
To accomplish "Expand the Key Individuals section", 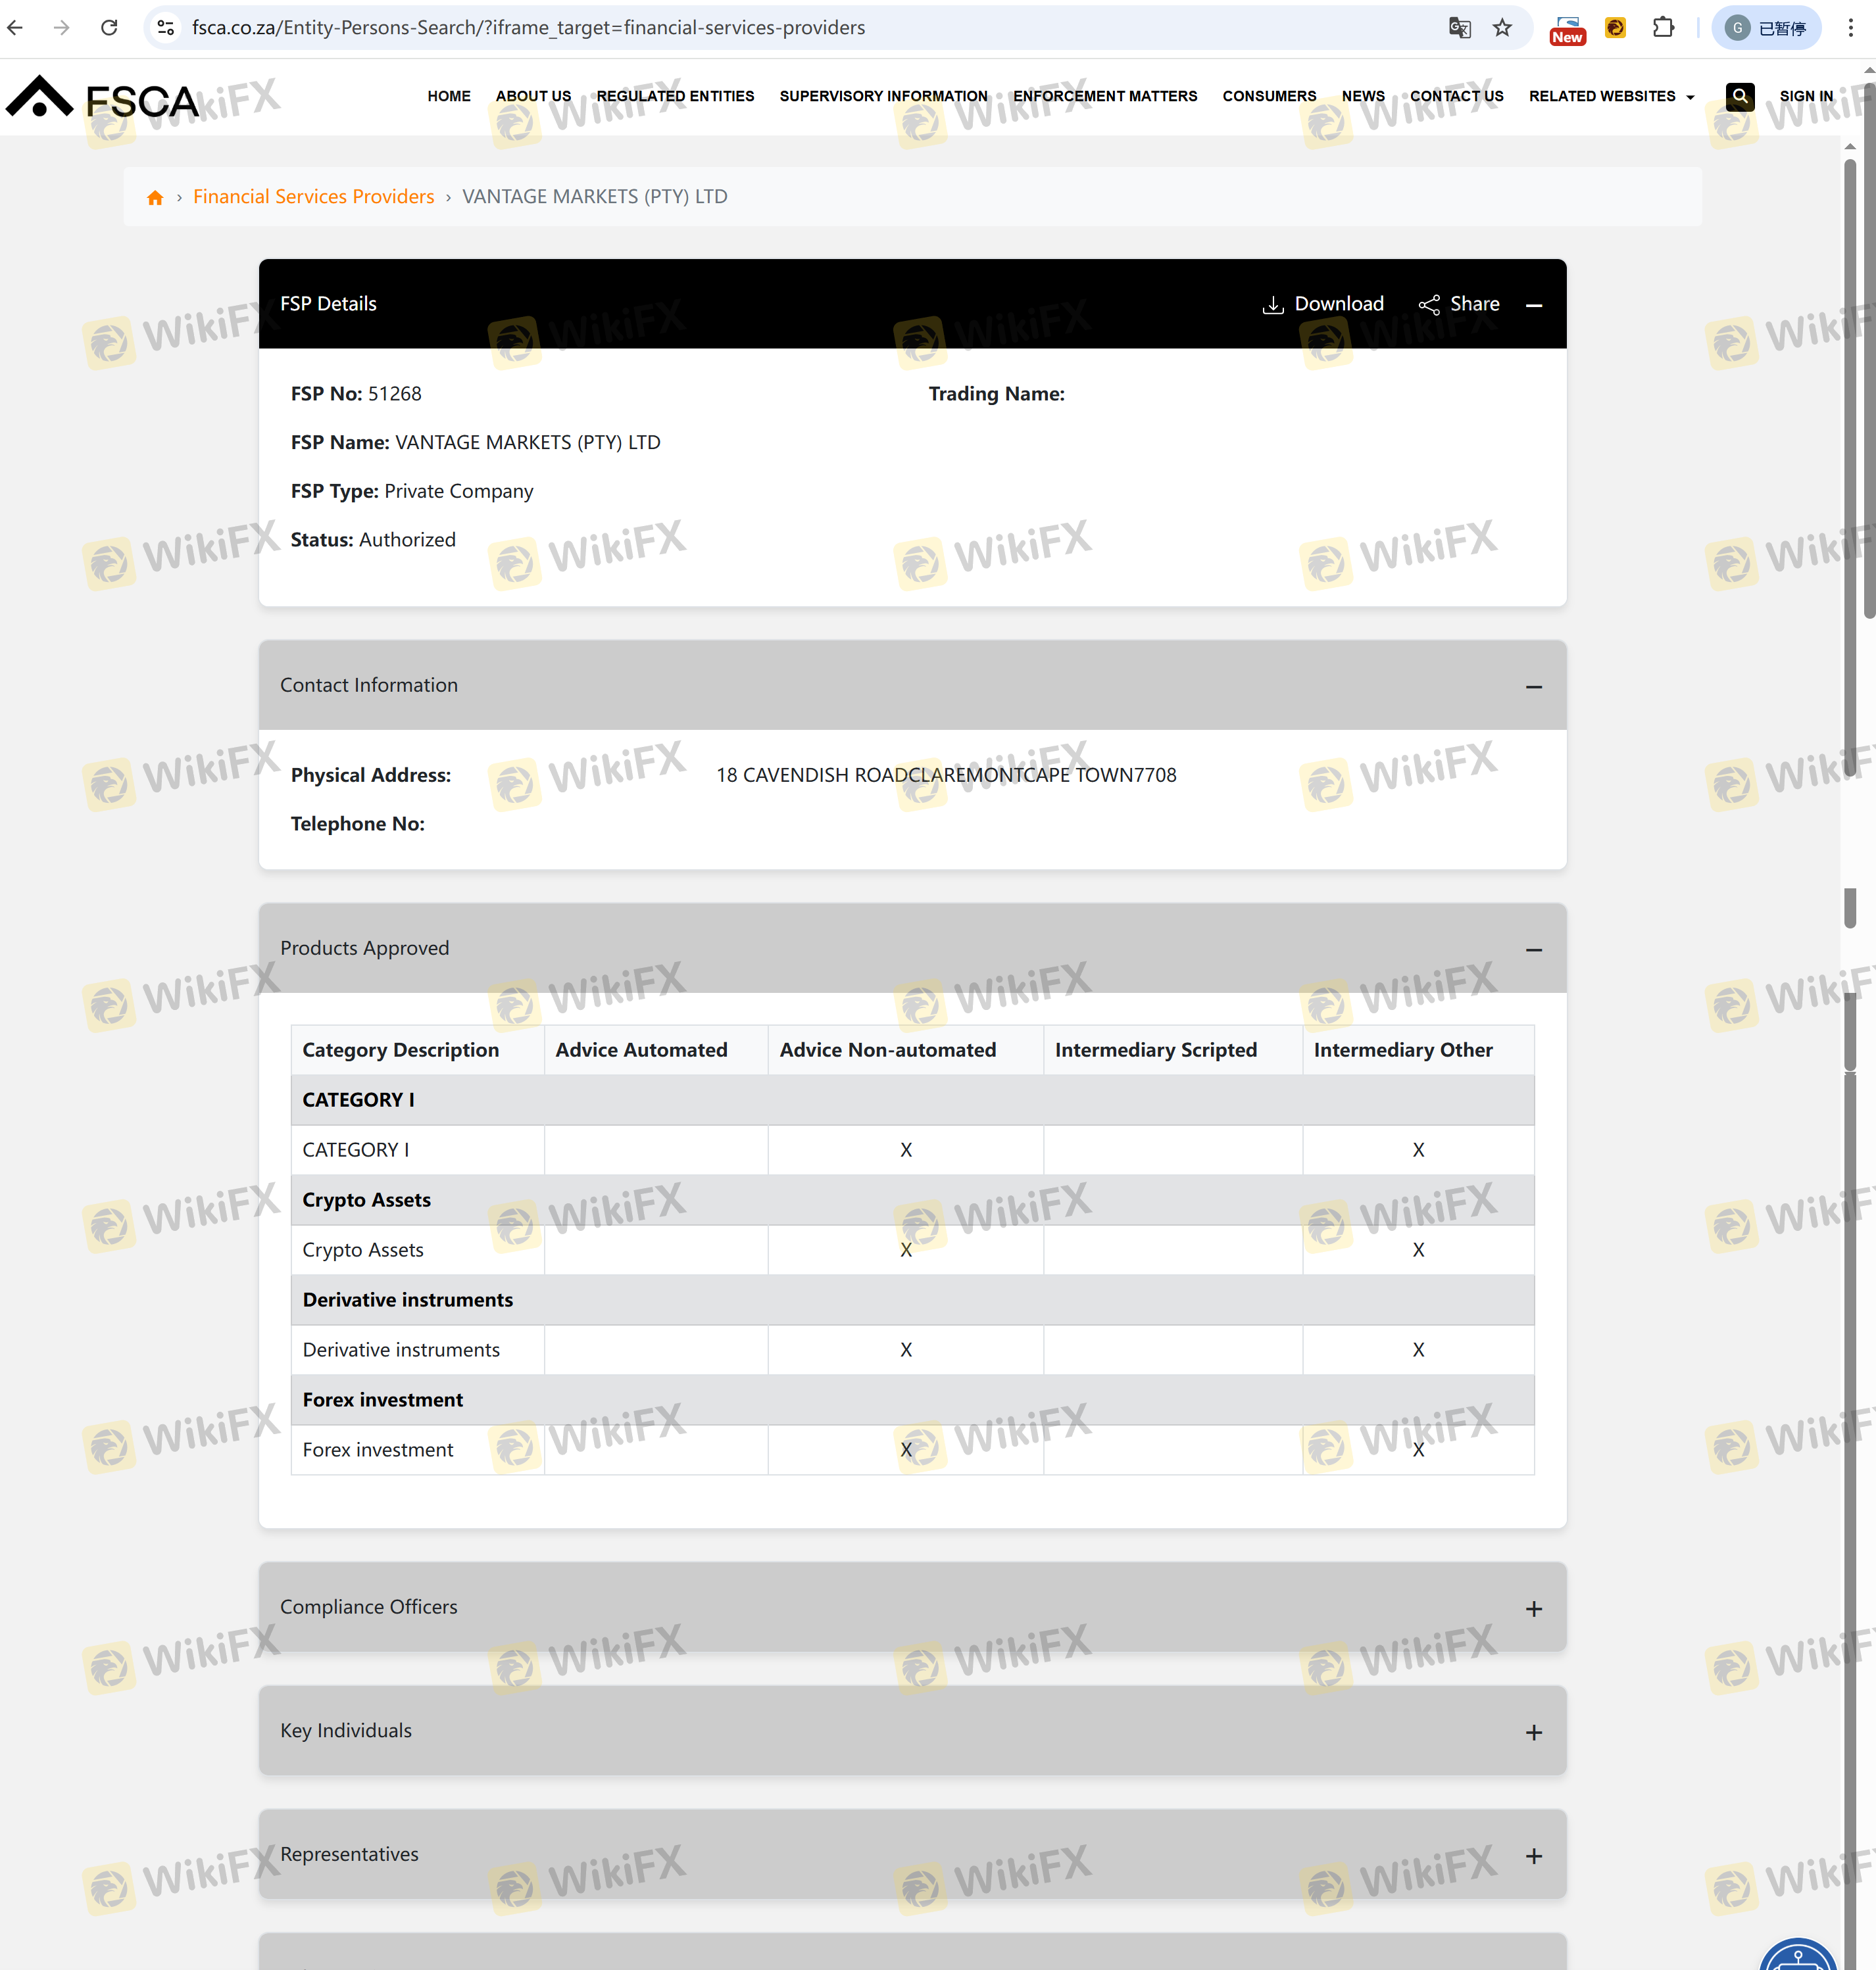I will (1533, 1732).
